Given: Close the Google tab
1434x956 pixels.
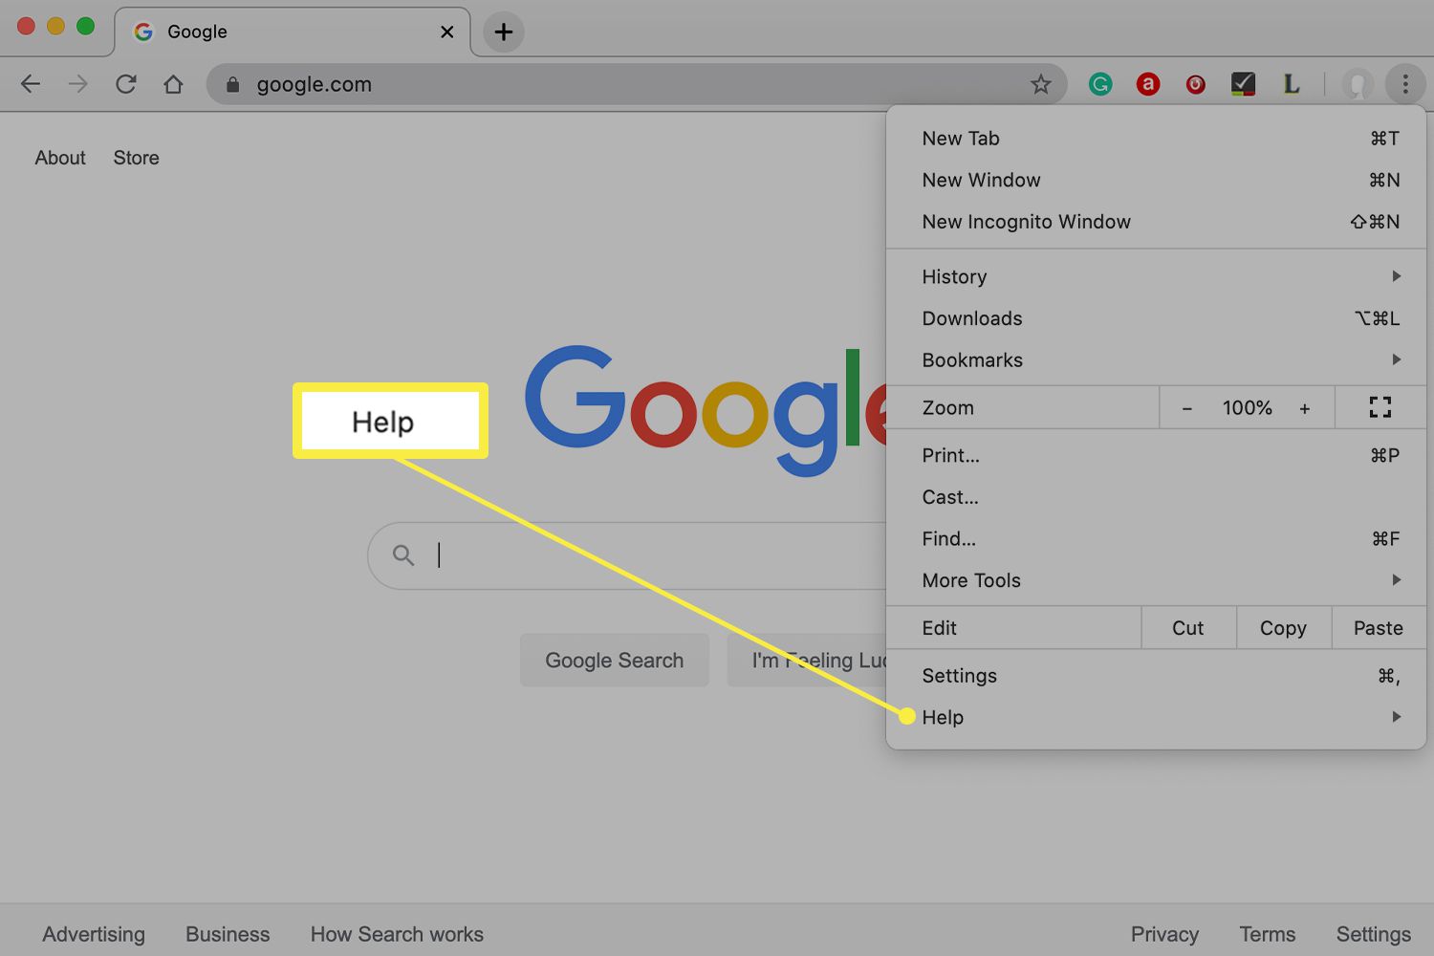Looking at the screenshot, I should point(446,32).
